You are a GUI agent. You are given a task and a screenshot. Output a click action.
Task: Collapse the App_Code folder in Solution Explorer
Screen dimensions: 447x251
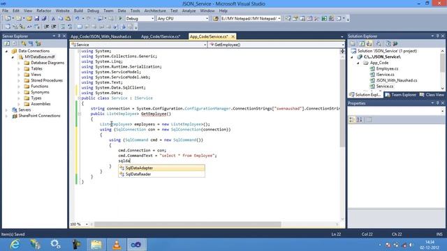tap(358, 63)
